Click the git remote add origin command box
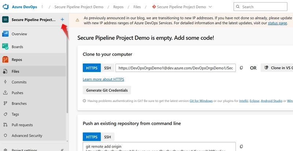Image resolution: width=293 pixels, height=151 pixels. point(159,147)
